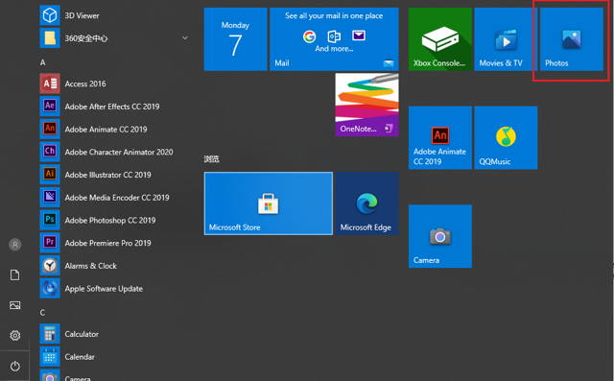
Task: Click the 浏览 tile group heading
Action: (x=211, y=159)
